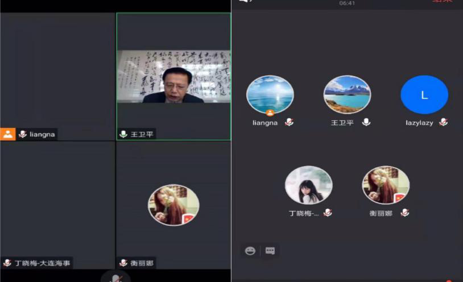Select the blue L avatar for lazylazy
The image size is (463, 282).
[x=424, y=95]
